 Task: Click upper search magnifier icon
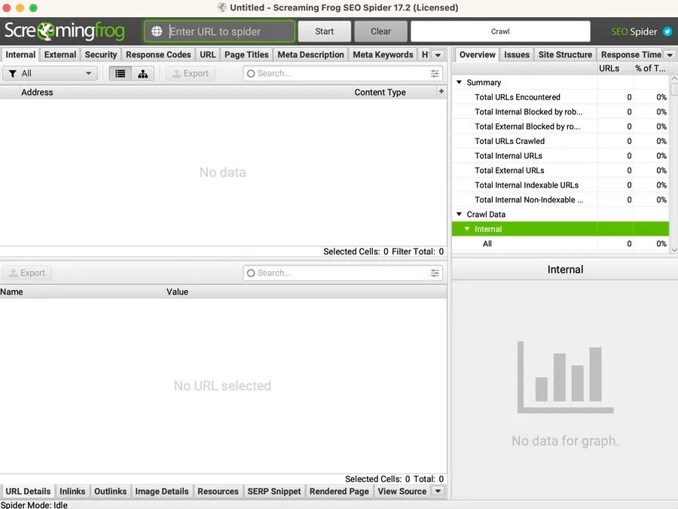point(251,74)
